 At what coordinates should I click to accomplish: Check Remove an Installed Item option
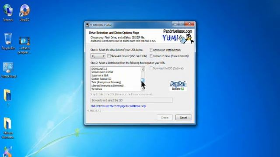(x=151, y=50)
